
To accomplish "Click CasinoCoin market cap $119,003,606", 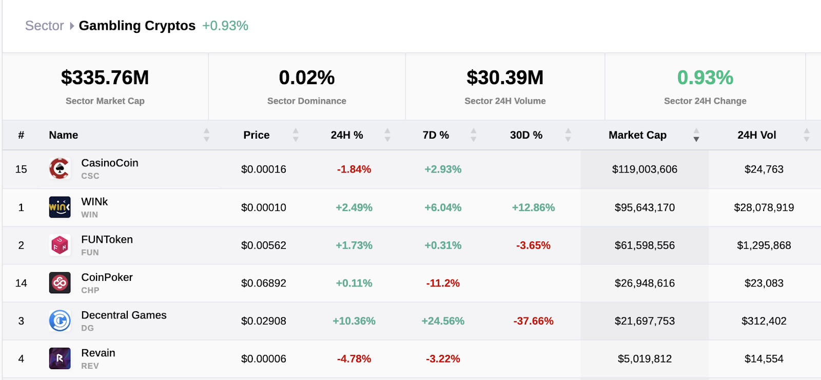I will 644,169.
